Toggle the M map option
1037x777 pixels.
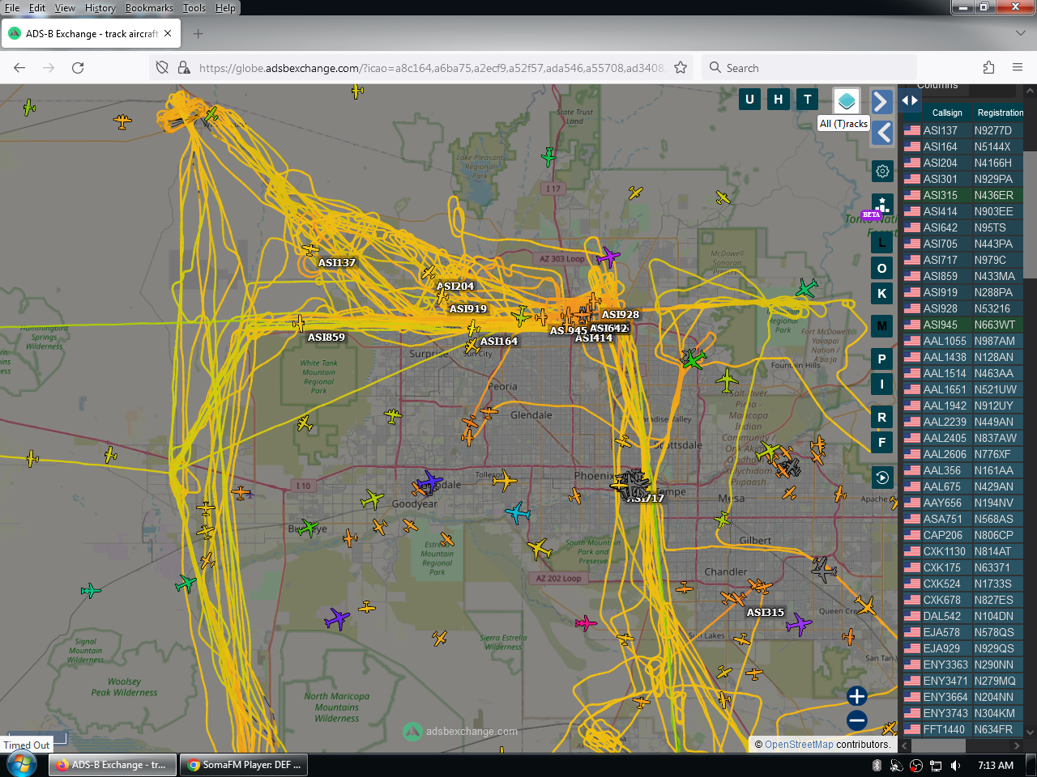[x=882, y=326]
